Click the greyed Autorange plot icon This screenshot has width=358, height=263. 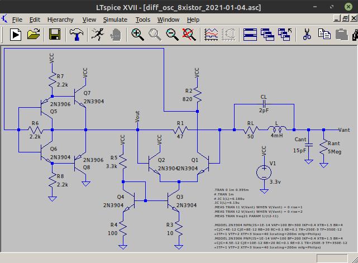click(228, 35)
